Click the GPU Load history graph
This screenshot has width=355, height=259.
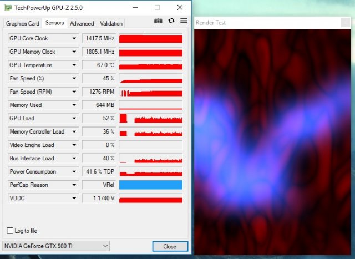pos(150,119)
